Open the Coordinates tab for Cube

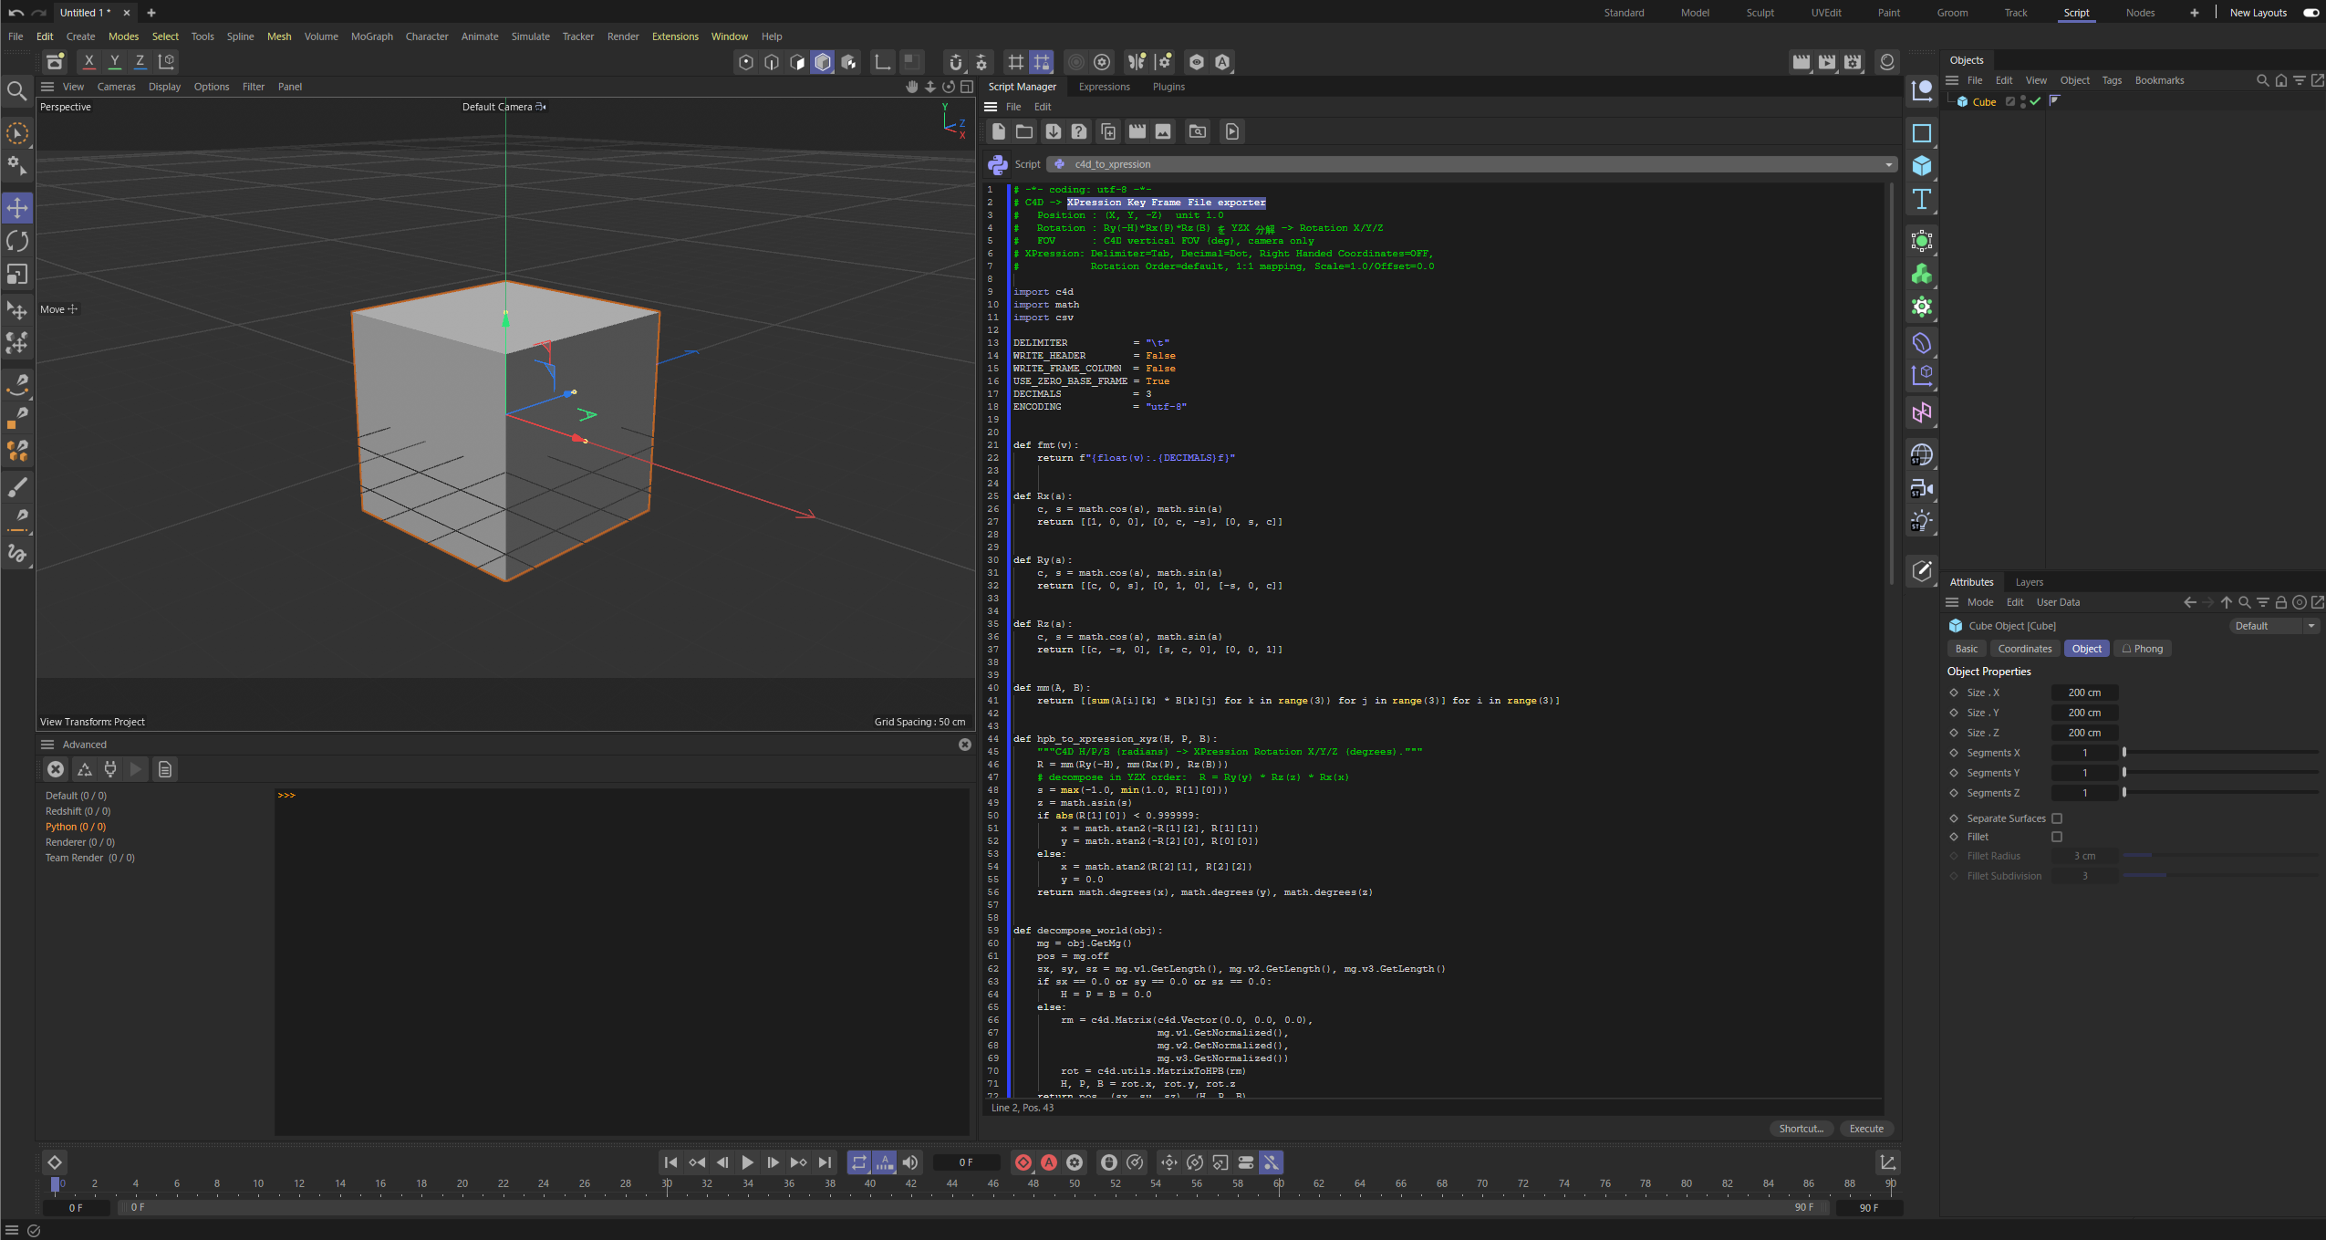tap(2024, 649)
